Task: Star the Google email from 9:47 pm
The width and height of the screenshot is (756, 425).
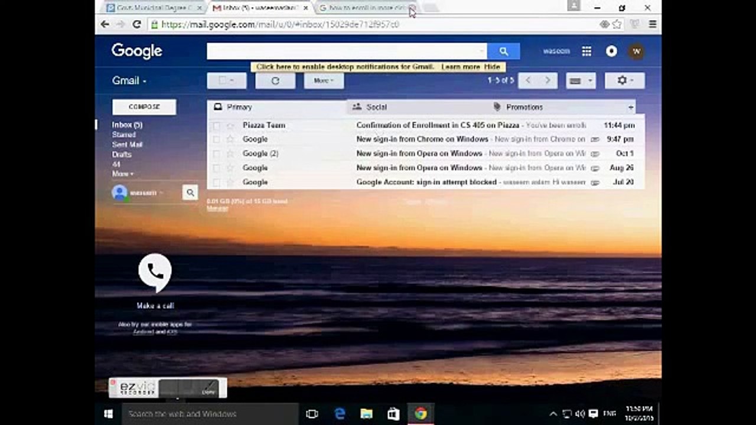Action: [230, 139]
